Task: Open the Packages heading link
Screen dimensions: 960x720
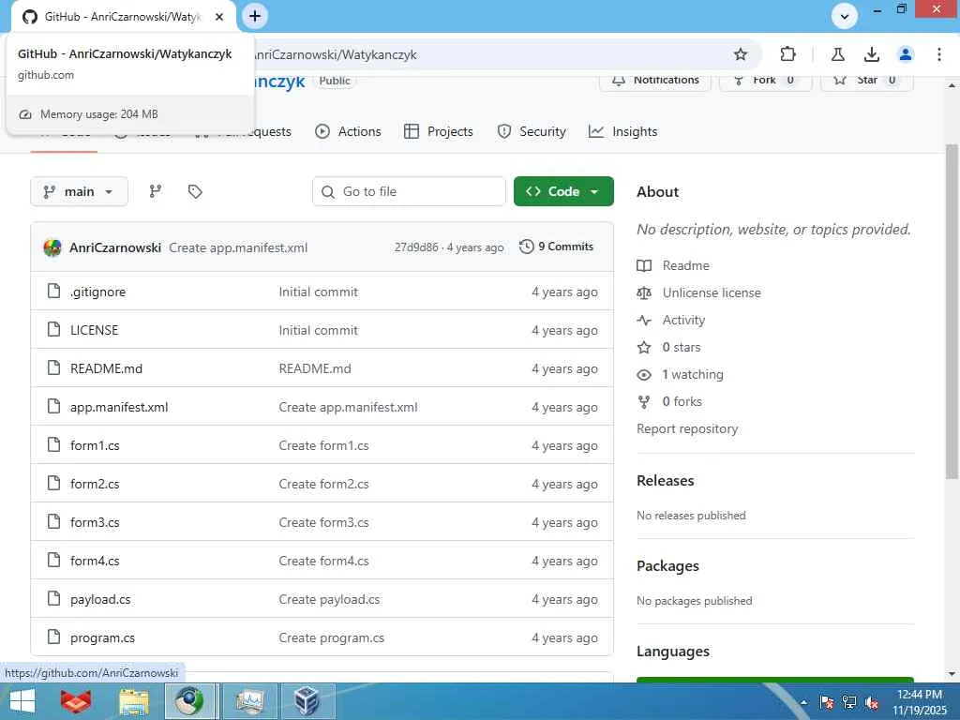Action: point(667,566)
